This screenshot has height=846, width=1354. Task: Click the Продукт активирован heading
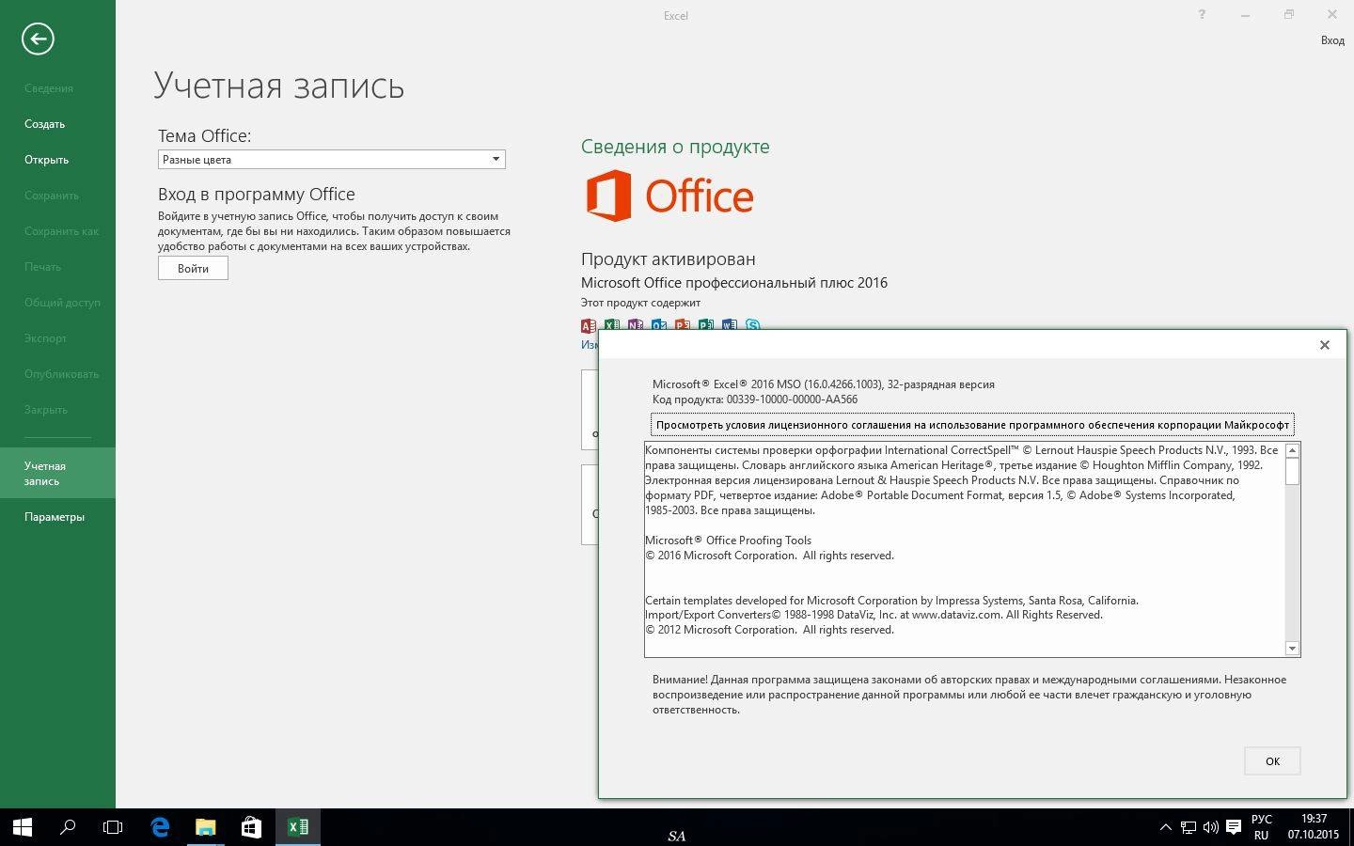[x=669, y=258]
